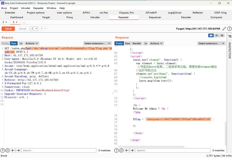
Task: Open Request Select extension dropdown
Action: [97, 43]
